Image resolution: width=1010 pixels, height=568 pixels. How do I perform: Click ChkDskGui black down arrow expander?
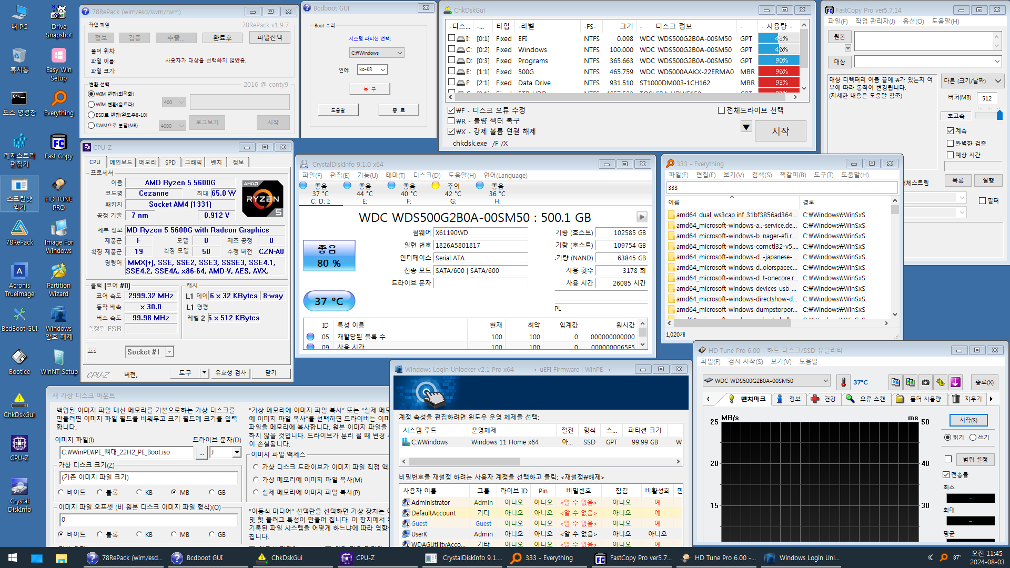(x=746, y=127)
